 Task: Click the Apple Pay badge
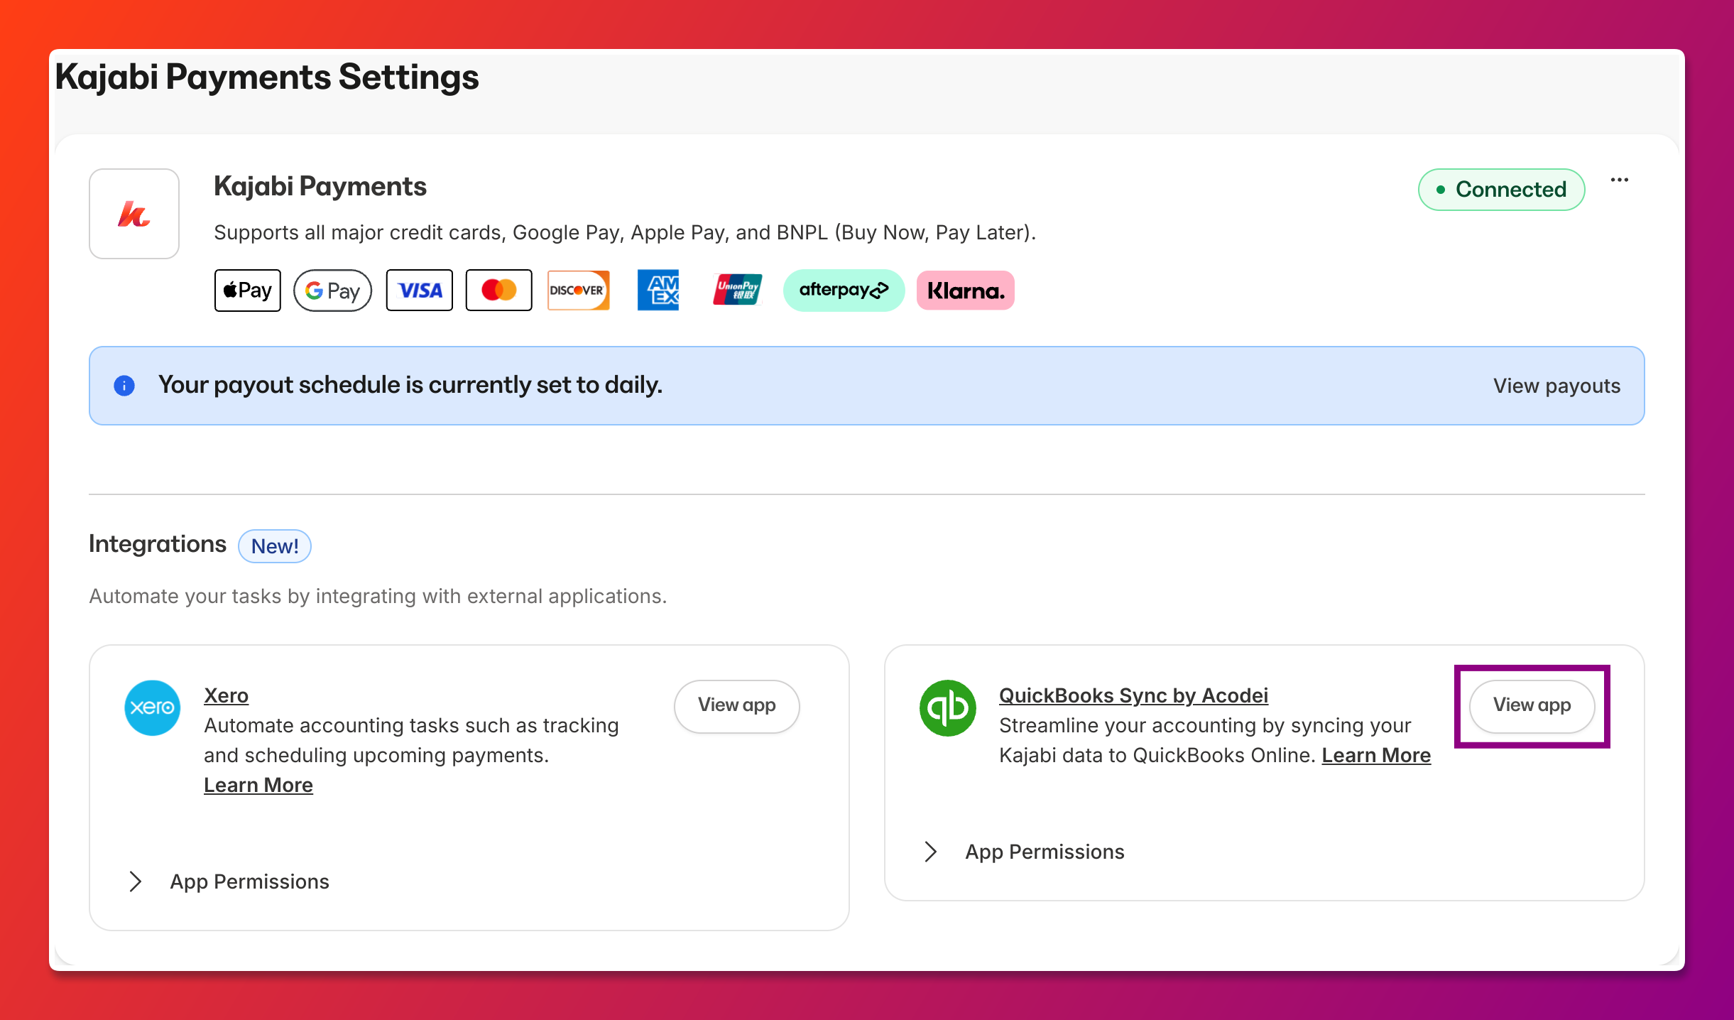pyautogui.click(x=248, y=291)
